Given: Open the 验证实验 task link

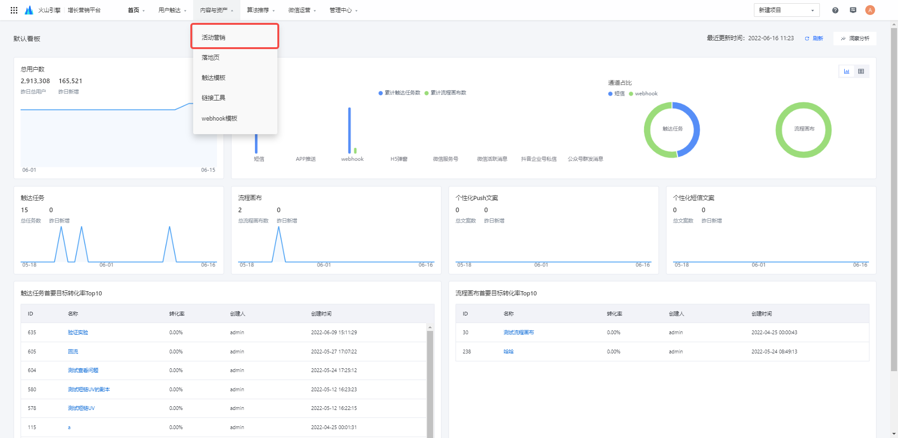Looking at the screenshot, I should click(78, 332).
